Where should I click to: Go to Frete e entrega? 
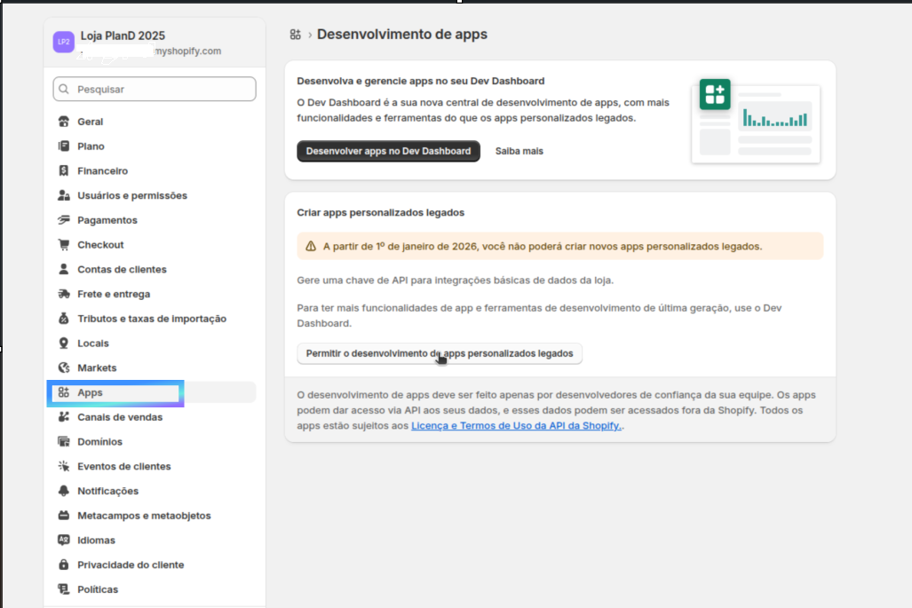click(155, 294)
